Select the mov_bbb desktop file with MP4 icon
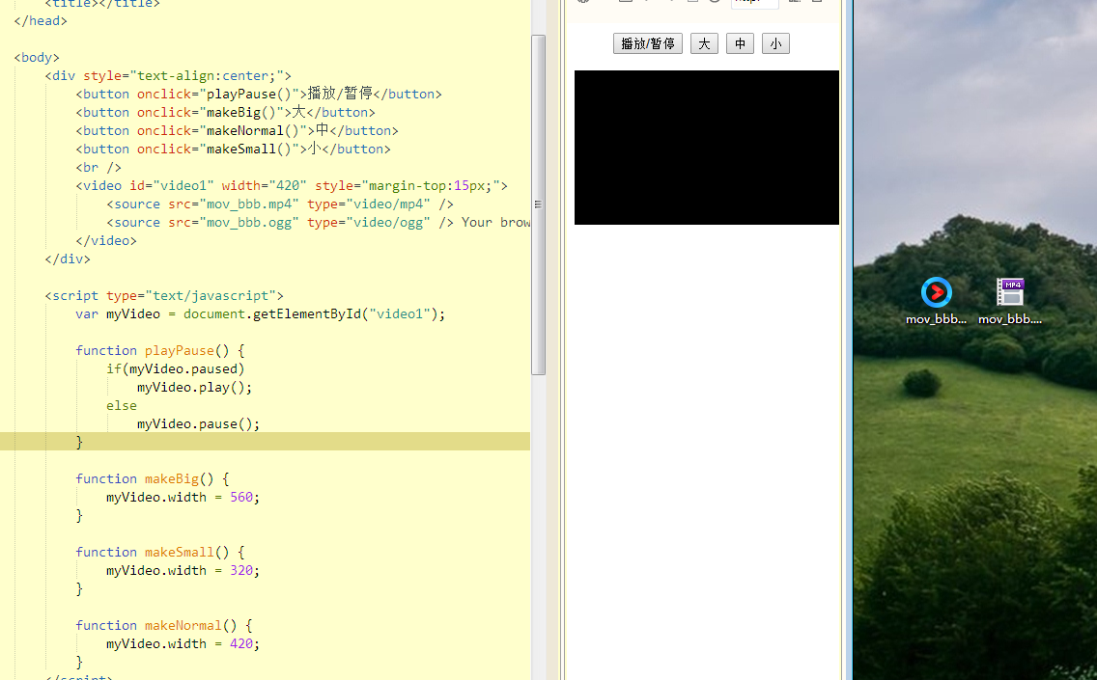 [1009, 301]
